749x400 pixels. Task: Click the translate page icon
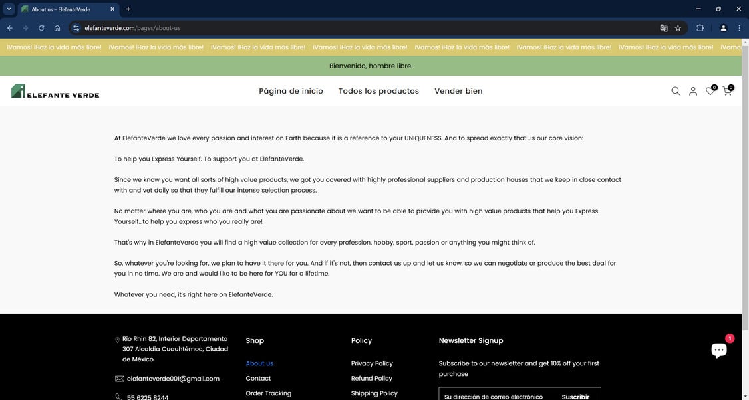(x=663, y=28)
